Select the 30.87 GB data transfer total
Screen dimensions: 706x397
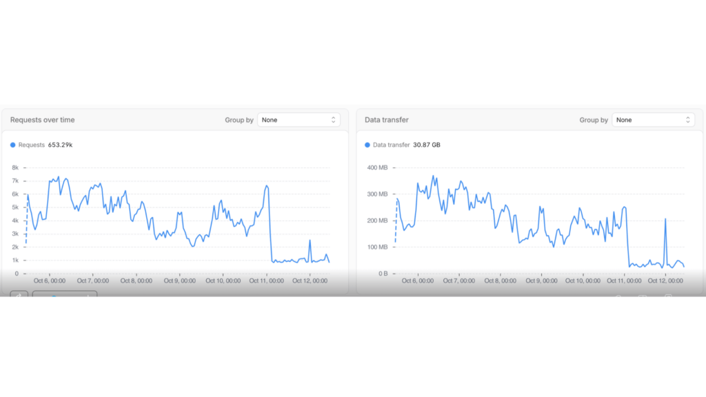point(426,145)
